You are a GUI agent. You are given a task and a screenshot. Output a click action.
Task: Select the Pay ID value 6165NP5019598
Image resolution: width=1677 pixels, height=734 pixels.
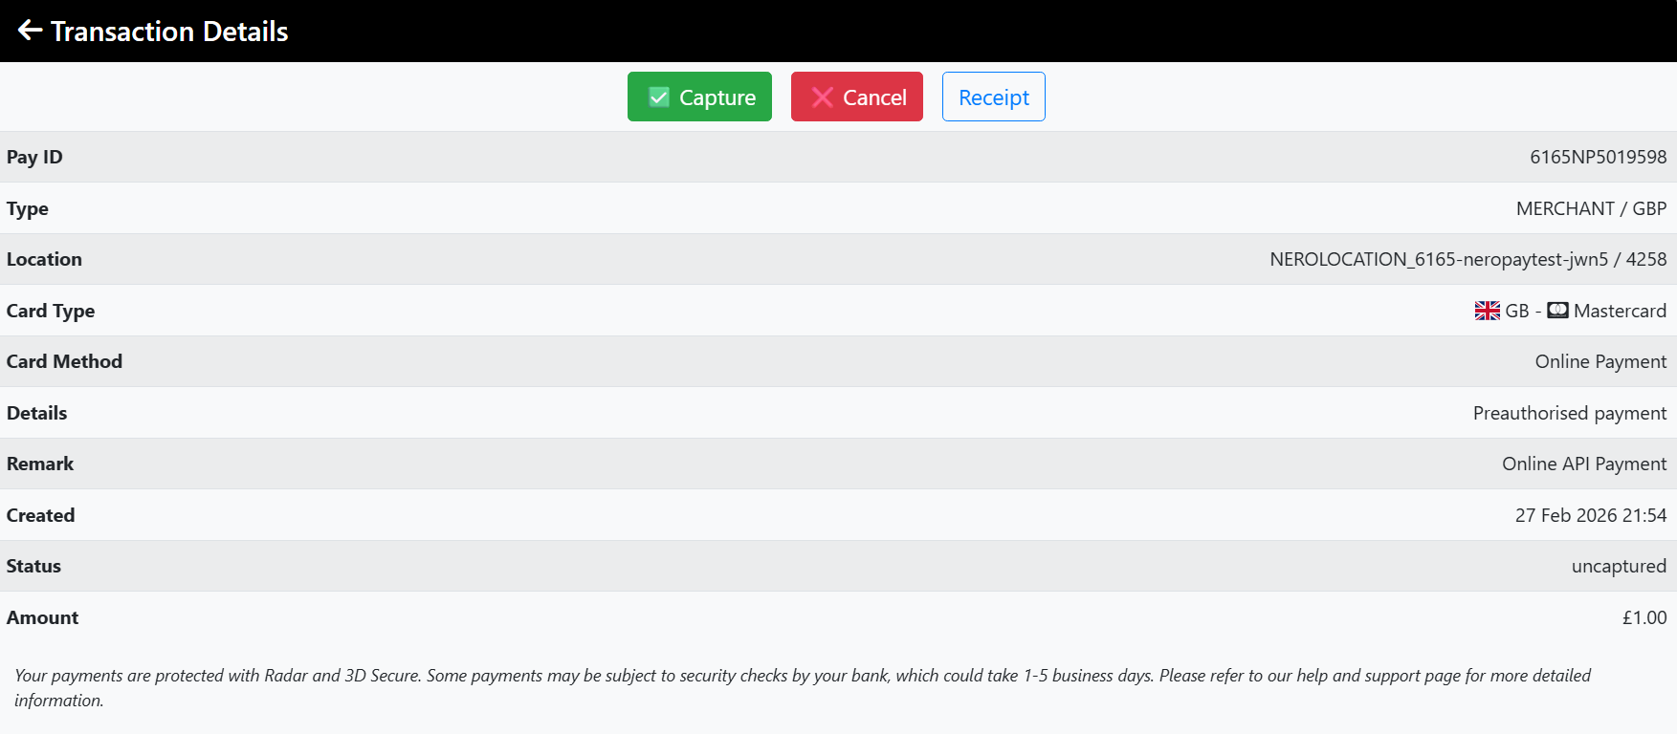pos(1598,157)
